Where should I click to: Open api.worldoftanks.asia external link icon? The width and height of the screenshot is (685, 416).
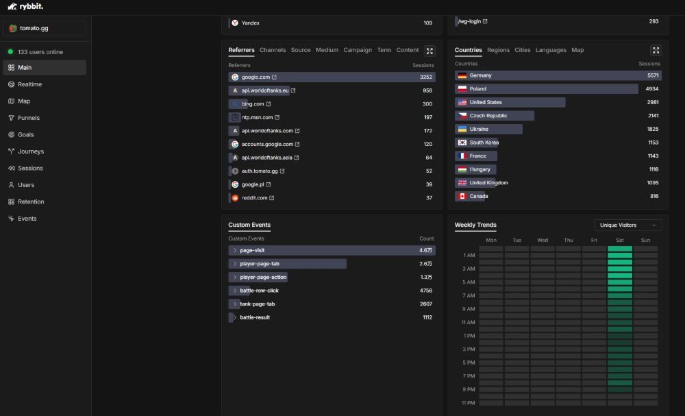point(296,158)
